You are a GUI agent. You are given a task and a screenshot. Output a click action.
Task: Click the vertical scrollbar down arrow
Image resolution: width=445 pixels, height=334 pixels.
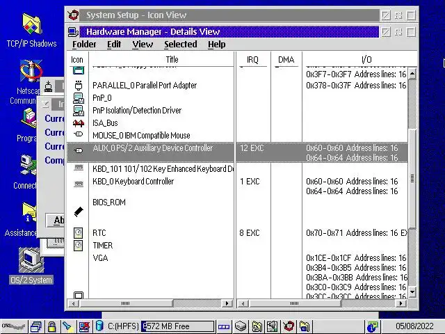(x=412, y=292)
